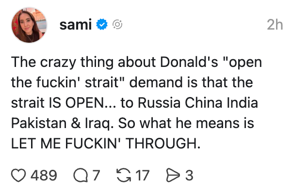Open replies via the comment bubble icon
The image size is (293, 195).
pyautogui.click(x=80, y=175)
